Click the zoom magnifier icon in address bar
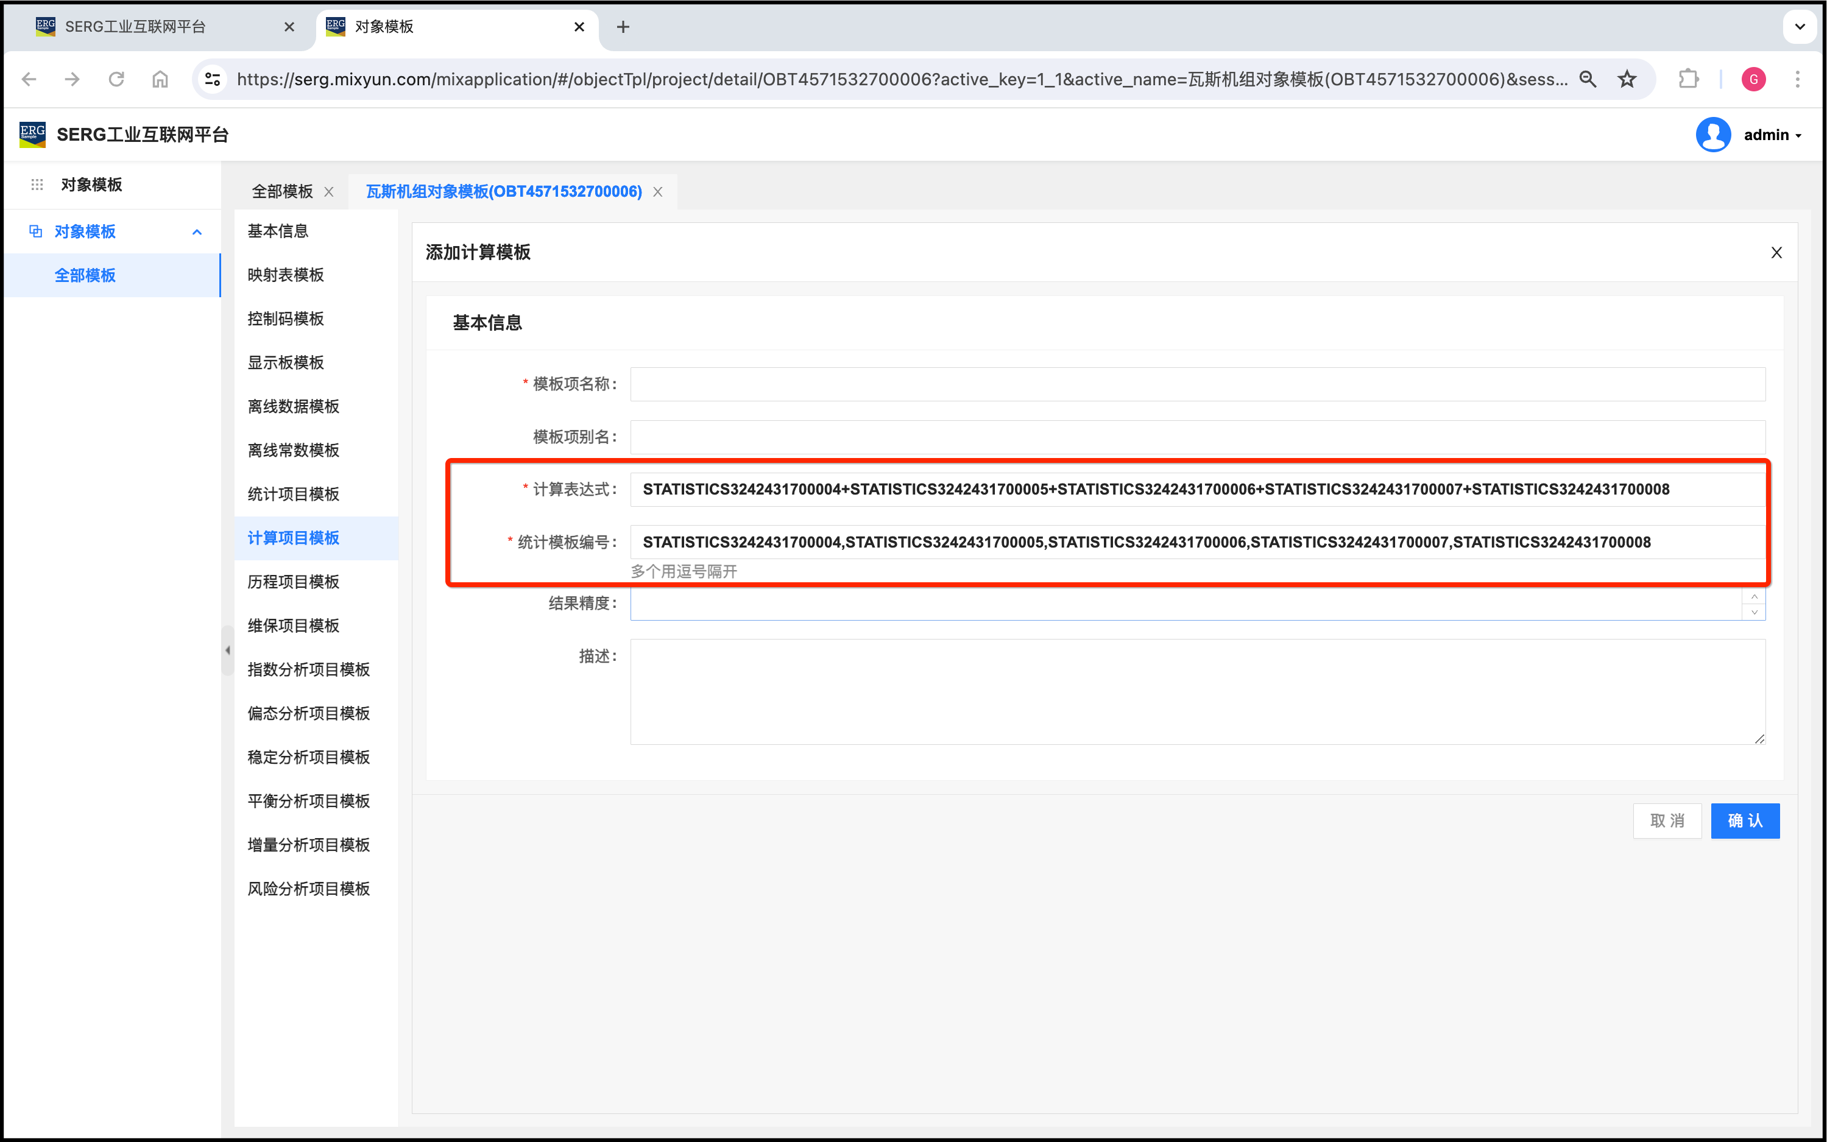The image size is (1827, 1142). [1588, 79]
